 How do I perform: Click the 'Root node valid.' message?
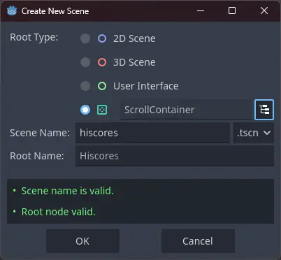coord(59,212)
